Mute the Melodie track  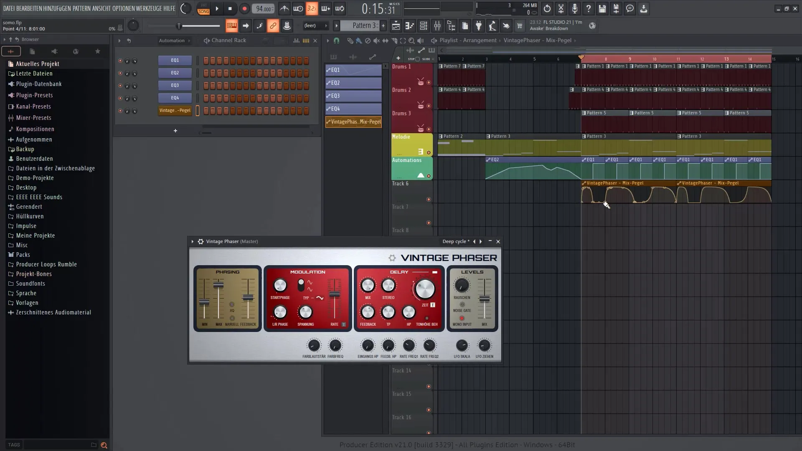429,152
